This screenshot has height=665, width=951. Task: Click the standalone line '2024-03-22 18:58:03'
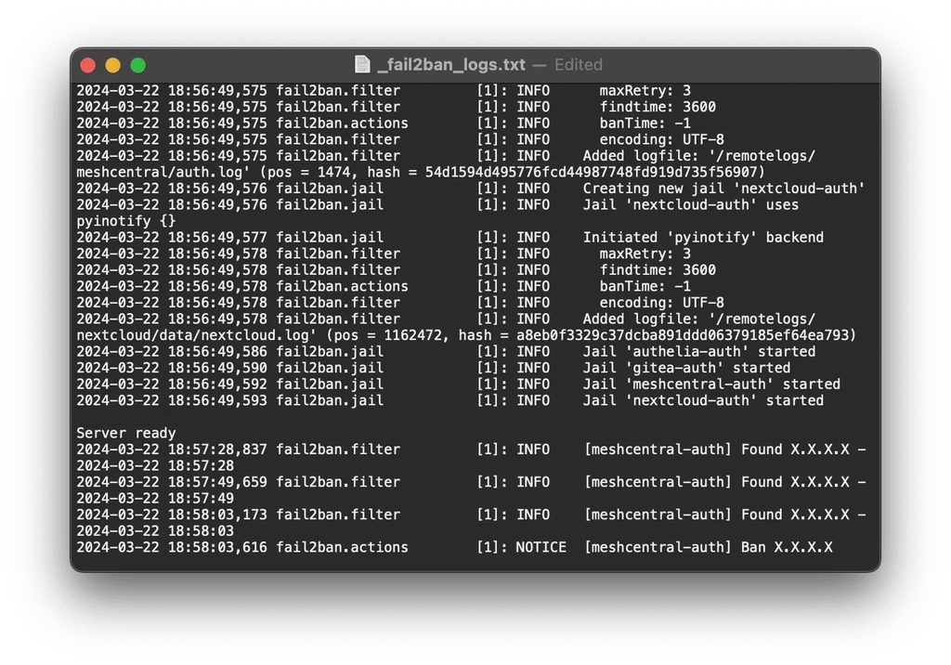tap(155, 531)
